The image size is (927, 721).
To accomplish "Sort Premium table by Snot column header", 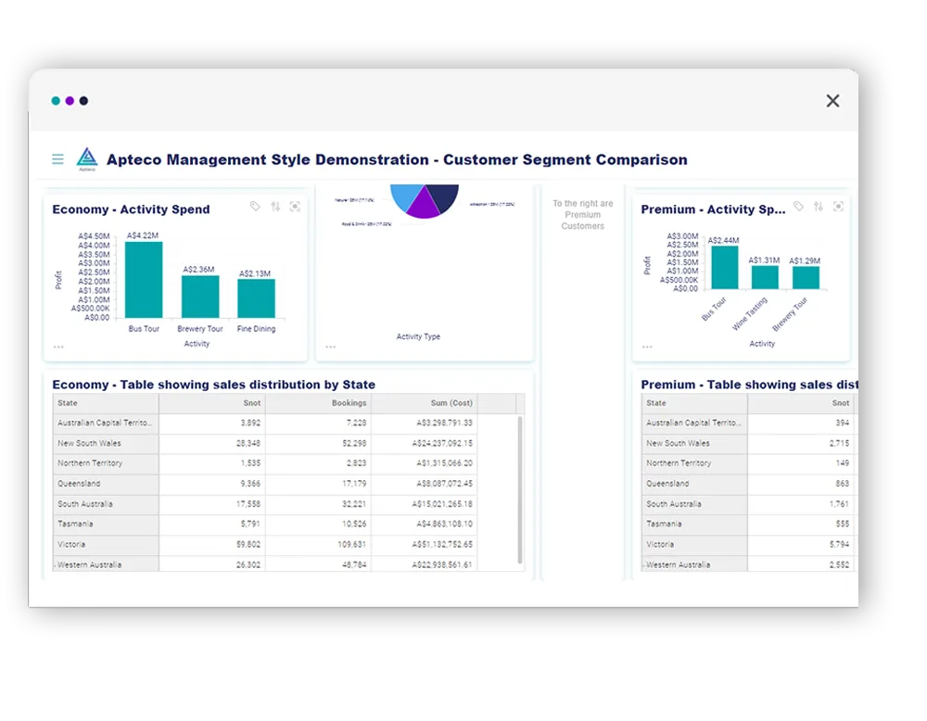I will click(801, 403).
